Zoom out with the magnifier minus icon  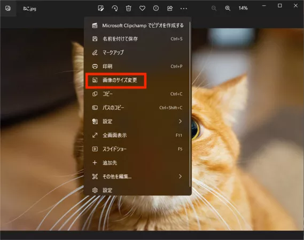[x=214, y=8]
